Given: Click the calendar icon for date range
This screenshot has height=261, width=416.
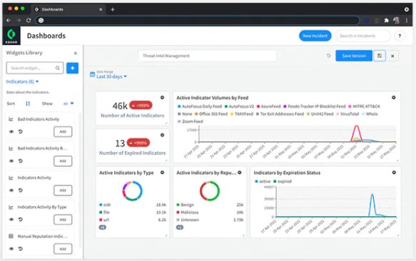Looking at the screenshot, I should [x=92, y=74].
